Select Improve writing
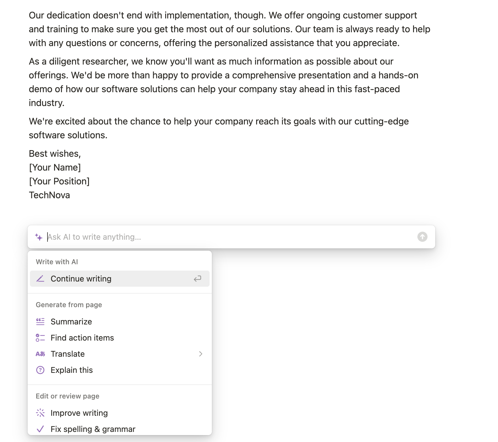498x442 pixels. (79, 413)
